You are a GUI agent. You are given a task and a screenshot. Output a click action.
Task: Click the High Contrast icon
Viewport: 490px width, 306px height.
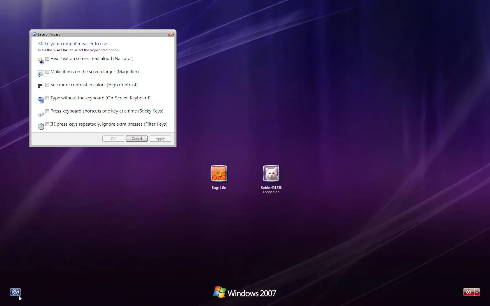click(x=41, y=87)
